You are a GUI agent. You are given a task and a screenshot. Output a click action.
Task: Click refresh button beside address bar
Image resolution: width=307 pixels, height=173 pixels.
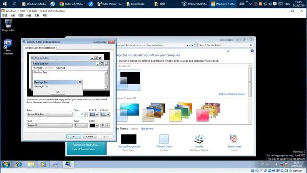(x=192, y=45)
